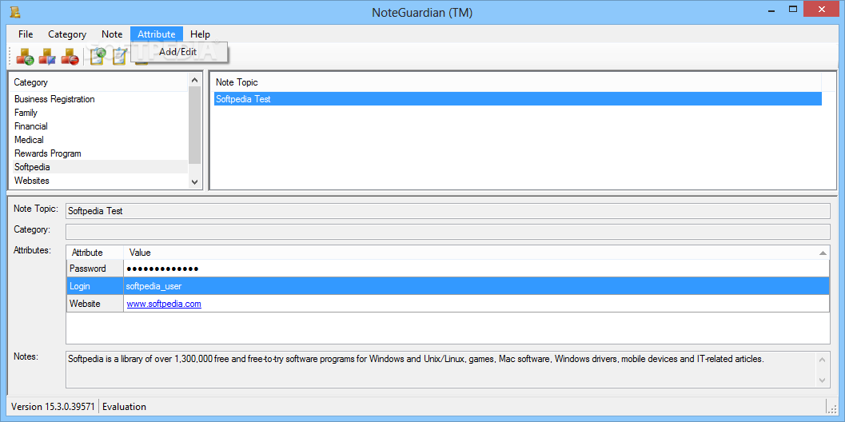Select the Login attribute cell
This screenshot has width=845, height=422.
click(95, 286)
